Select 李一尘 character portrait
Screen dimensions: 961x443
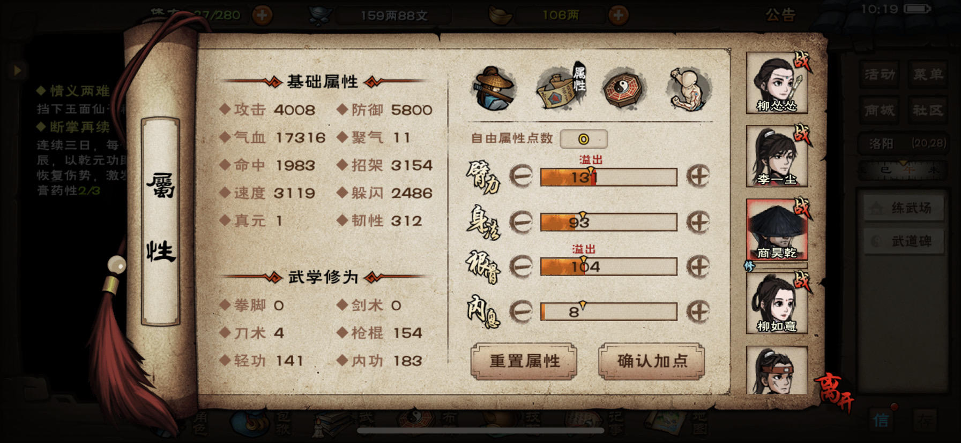[x=777, y=156]
